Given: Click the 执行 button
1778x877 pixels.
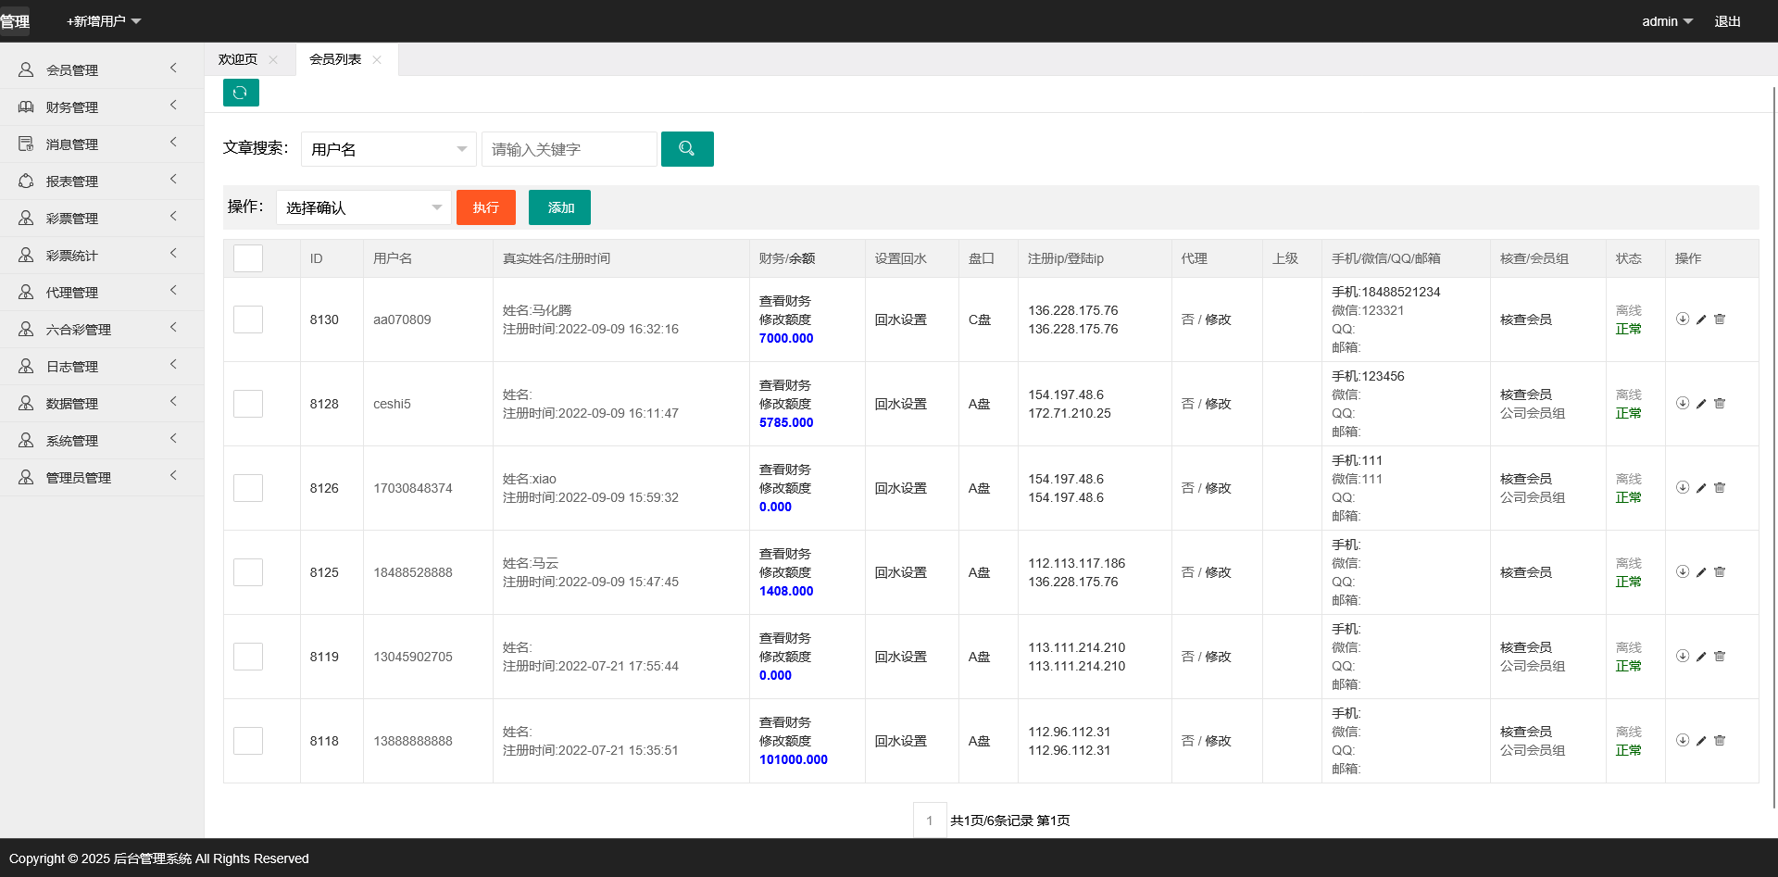Looking at the screenshot, I should 485,207.
